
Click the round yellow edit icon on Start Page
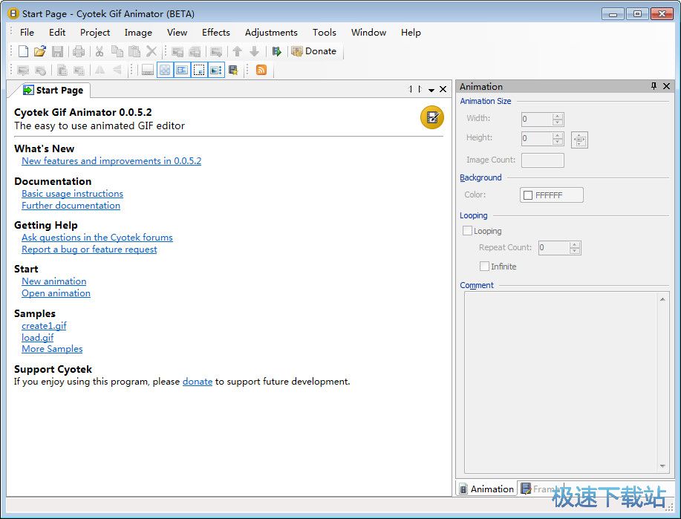coord(431,117)
